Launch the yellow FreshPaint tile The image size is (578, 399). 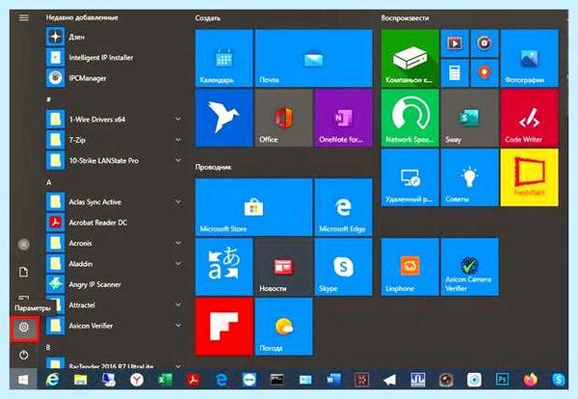(529, 177)
